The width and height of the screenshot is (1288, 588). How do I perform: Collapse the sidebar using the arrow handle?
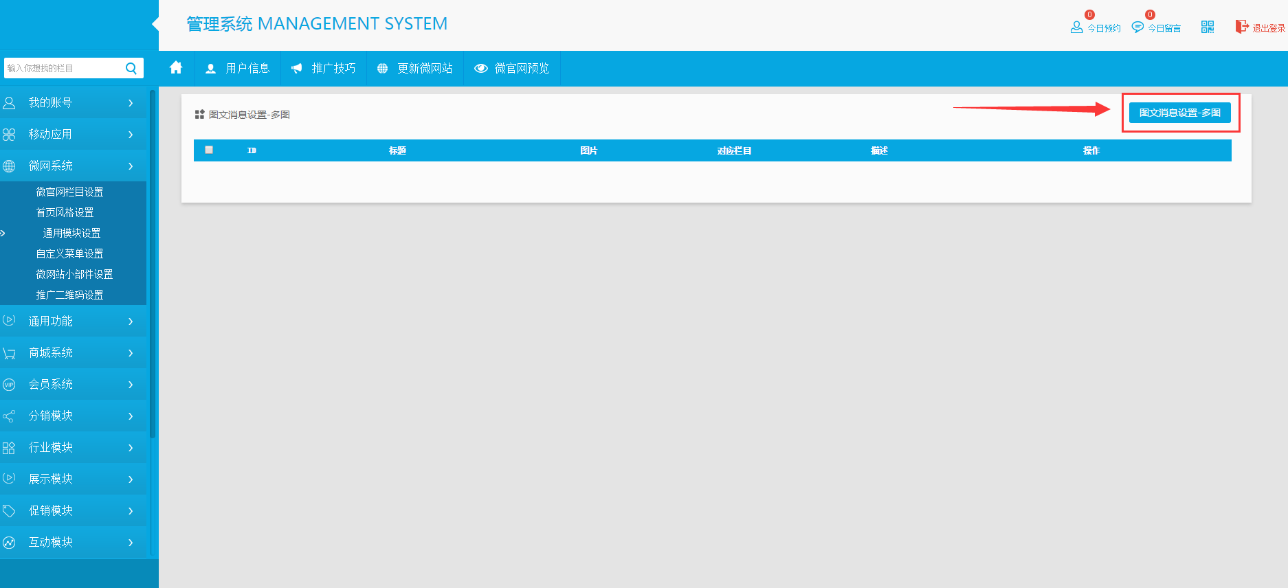[155, 24]
